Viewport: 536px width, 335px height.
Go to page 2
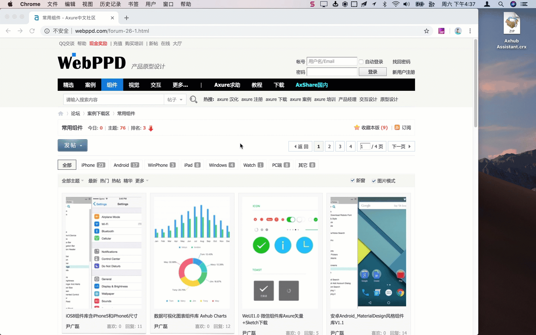[329, 146]
